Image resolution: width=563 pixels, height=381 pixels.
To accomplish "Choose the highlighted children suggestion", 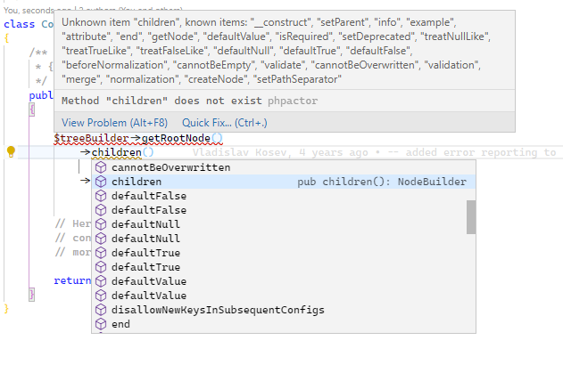I will [x=284, y=182].
